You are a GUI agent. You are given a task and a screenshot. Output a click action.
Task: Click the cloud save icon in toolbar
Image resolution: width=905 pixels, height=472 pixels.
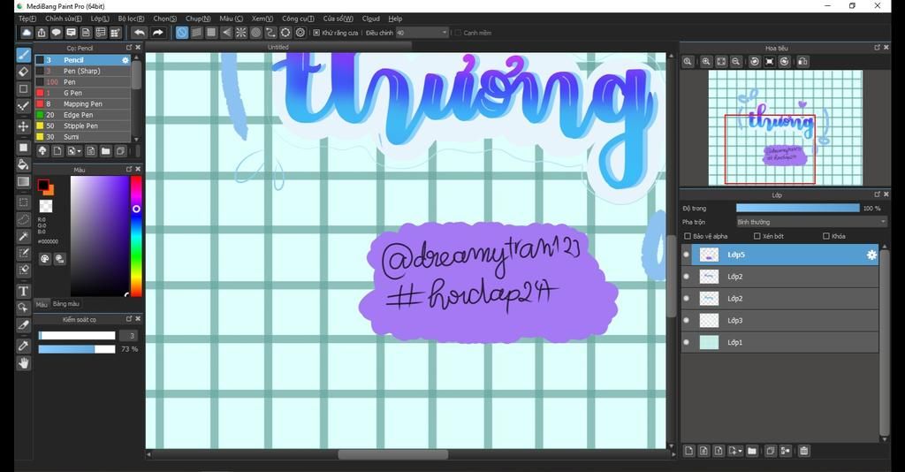point(27,33)
